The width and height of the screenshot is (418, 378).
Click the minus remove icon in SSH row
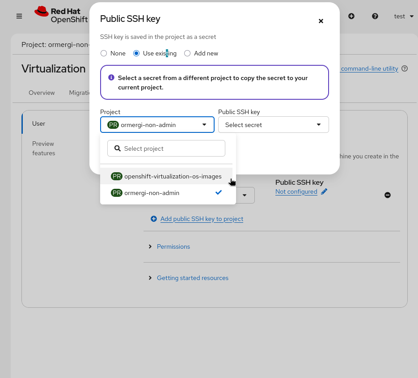pos(388,195)
